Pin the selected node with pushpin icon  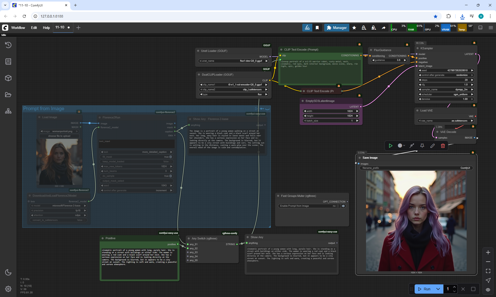(422, 146)
